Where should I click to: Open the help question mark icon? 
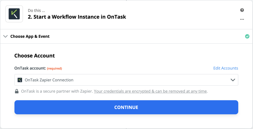point(242,10)
